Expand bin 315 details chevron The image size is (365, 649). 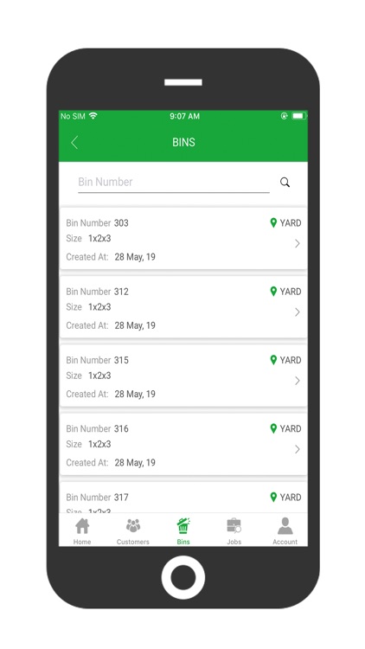[298, 381]
